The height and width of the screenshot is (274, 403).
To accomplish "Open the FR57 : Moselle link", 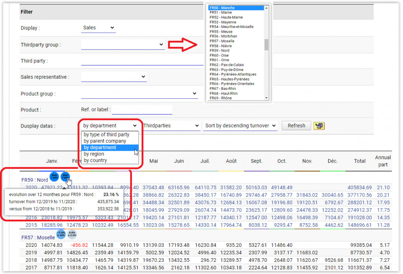I will 37,238.
